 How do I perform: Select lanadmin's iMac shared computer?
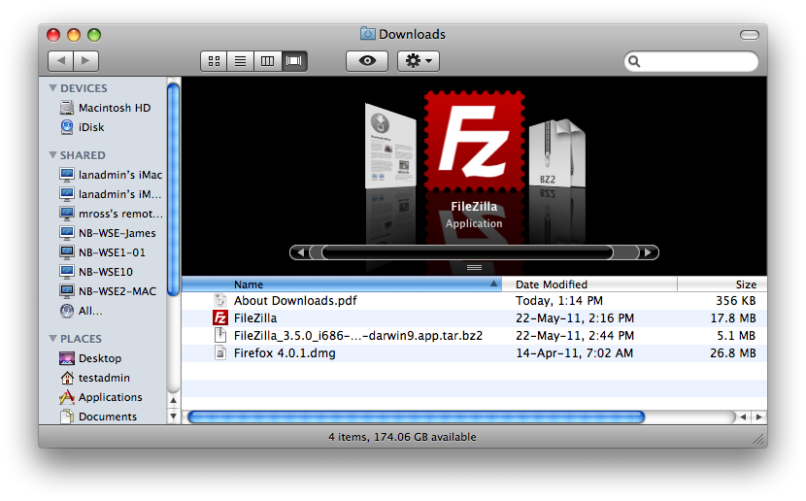point(111,175)
